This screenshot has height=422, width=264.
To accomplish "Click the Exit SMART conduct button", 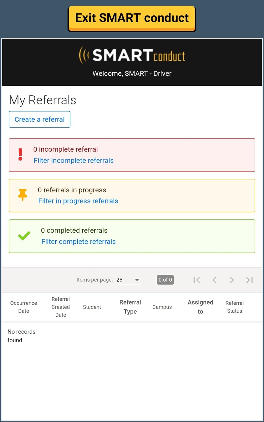I will [x=132, y=18].
